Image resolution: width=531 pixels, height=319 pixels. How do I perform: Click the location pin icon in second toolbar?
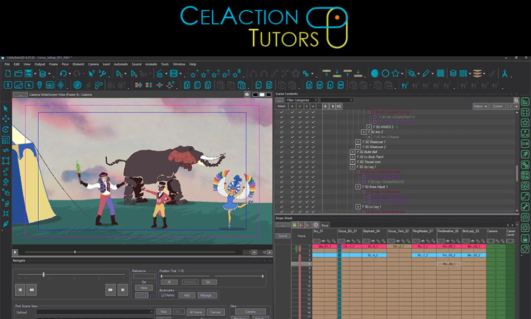coord(40,85)
